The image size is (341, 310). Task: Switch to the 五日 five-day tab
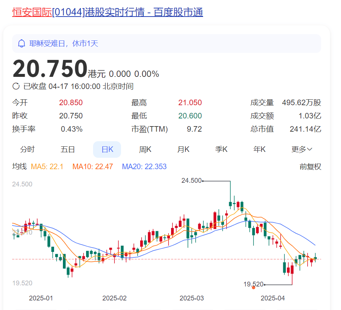tap(67, 149)
